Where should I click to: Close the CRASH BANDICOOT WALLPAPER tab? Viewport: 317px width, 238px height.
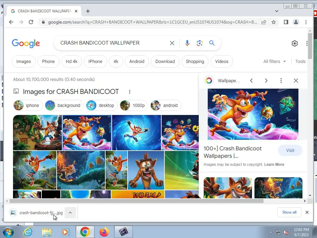[76, 11]
